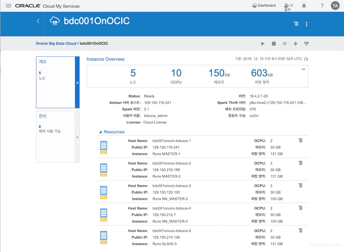
Task: Stop the service with square icon
Action: pyautogui.click(x=274, y=44)
